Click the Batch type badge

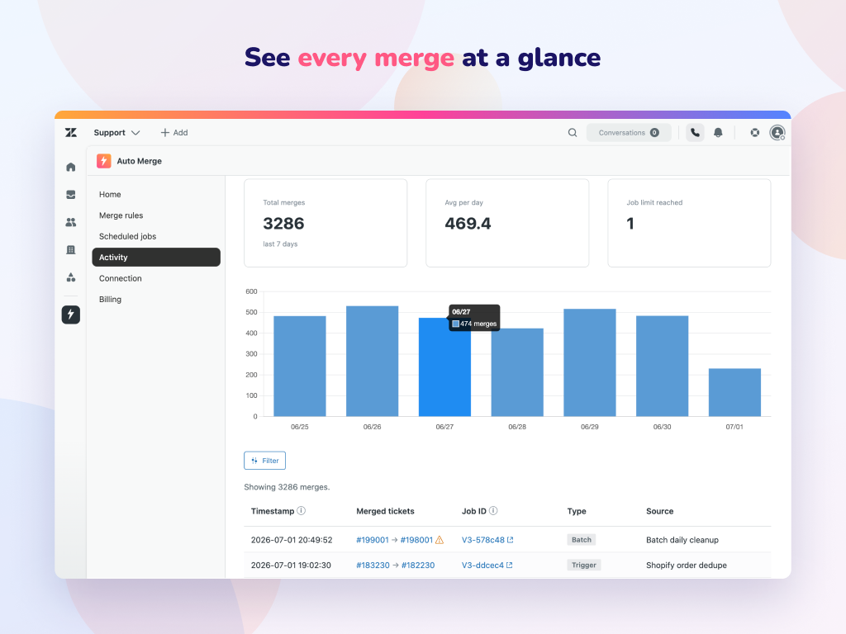581,540
